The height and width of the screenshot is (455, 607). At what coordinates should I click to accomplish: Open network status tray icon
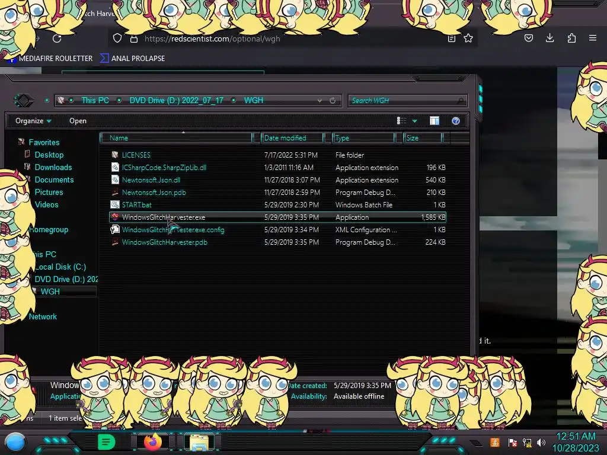tap(527, 442)
